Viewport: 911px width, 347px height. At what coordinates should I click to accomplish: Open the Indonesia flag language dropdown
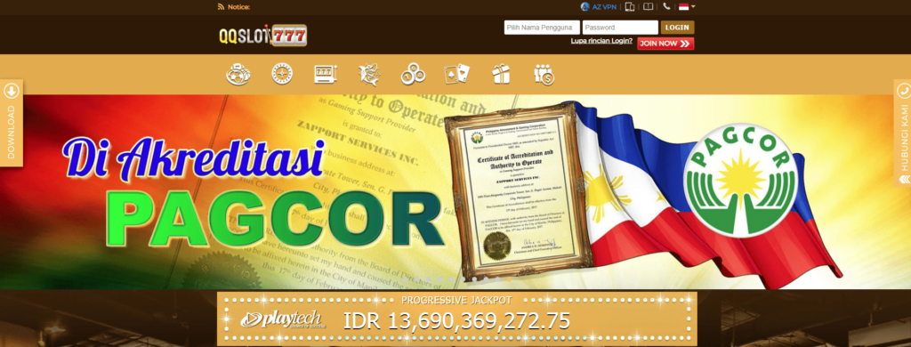coord(687,7)
